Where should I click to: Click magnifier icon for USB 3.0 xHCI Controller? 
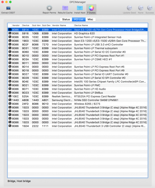tap(10, 44)
